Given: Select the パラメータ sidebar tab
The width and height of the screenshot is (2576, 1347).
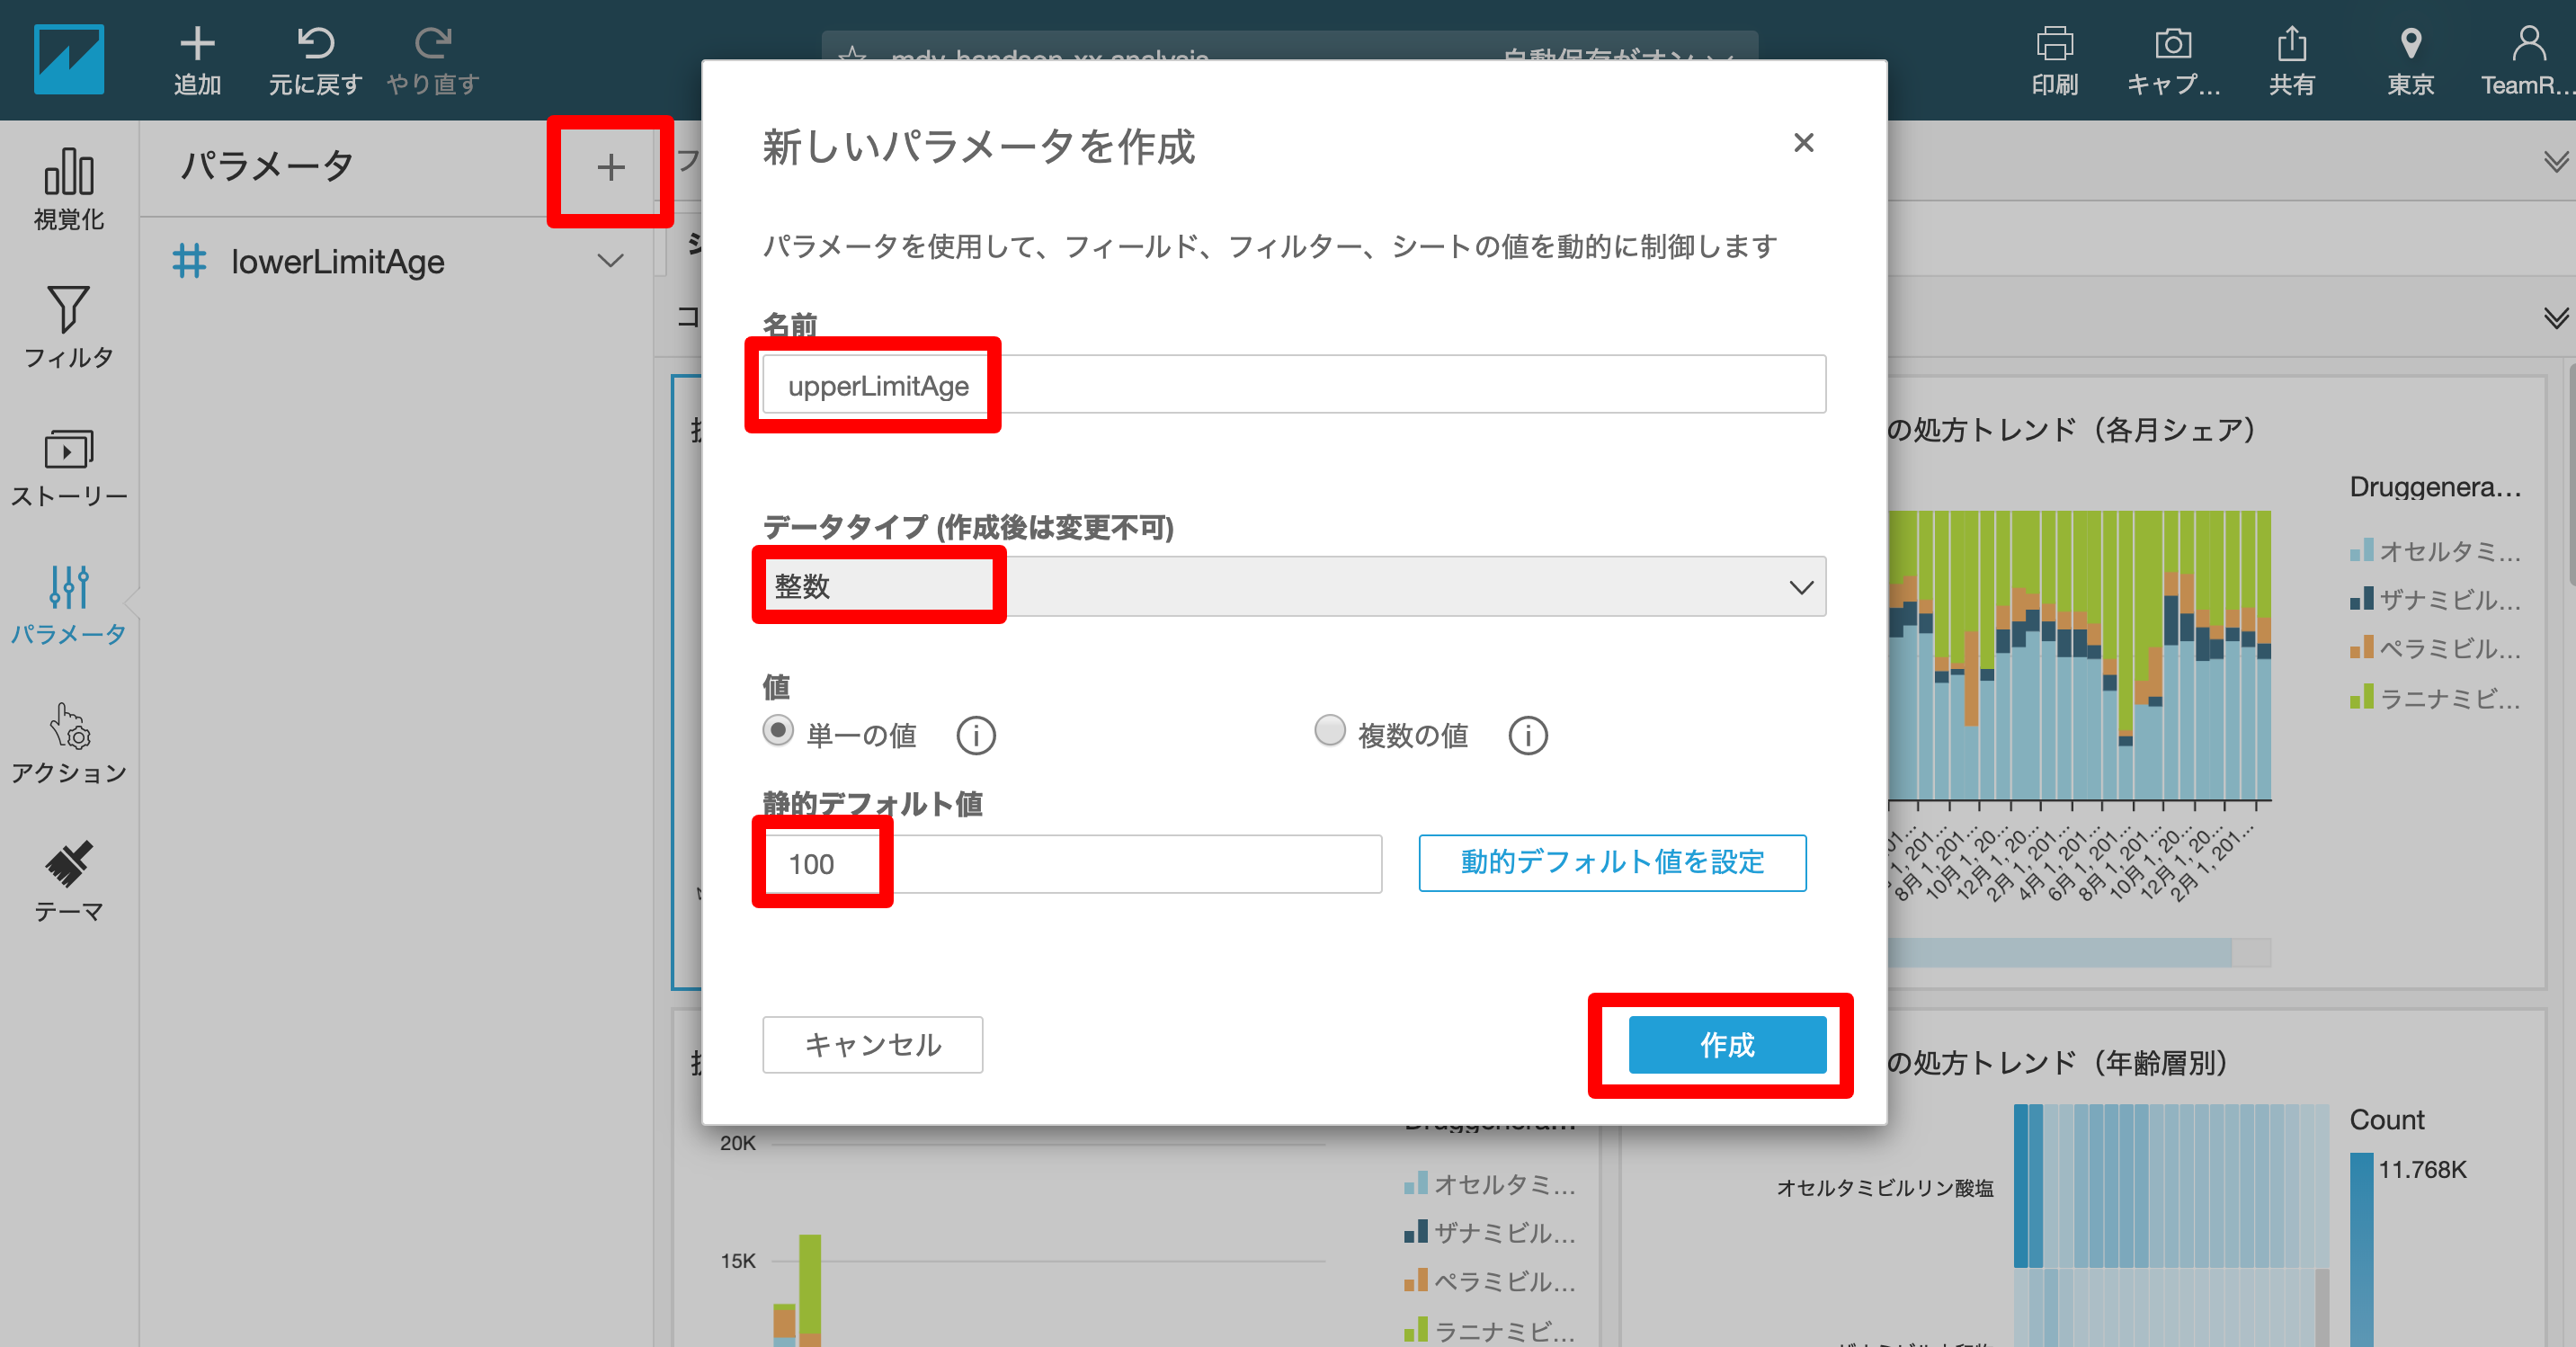Looking at the screenshot, I should coord(69,604).
